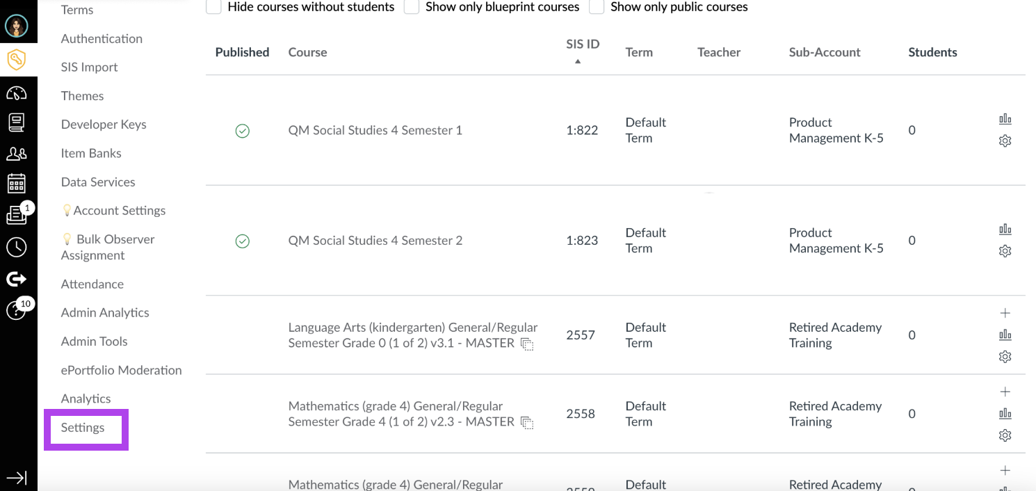Open the Courses book icon in sidebar
Image resolution: width=1036 pixels, height=491 pixels.
[x=17, y=122]
